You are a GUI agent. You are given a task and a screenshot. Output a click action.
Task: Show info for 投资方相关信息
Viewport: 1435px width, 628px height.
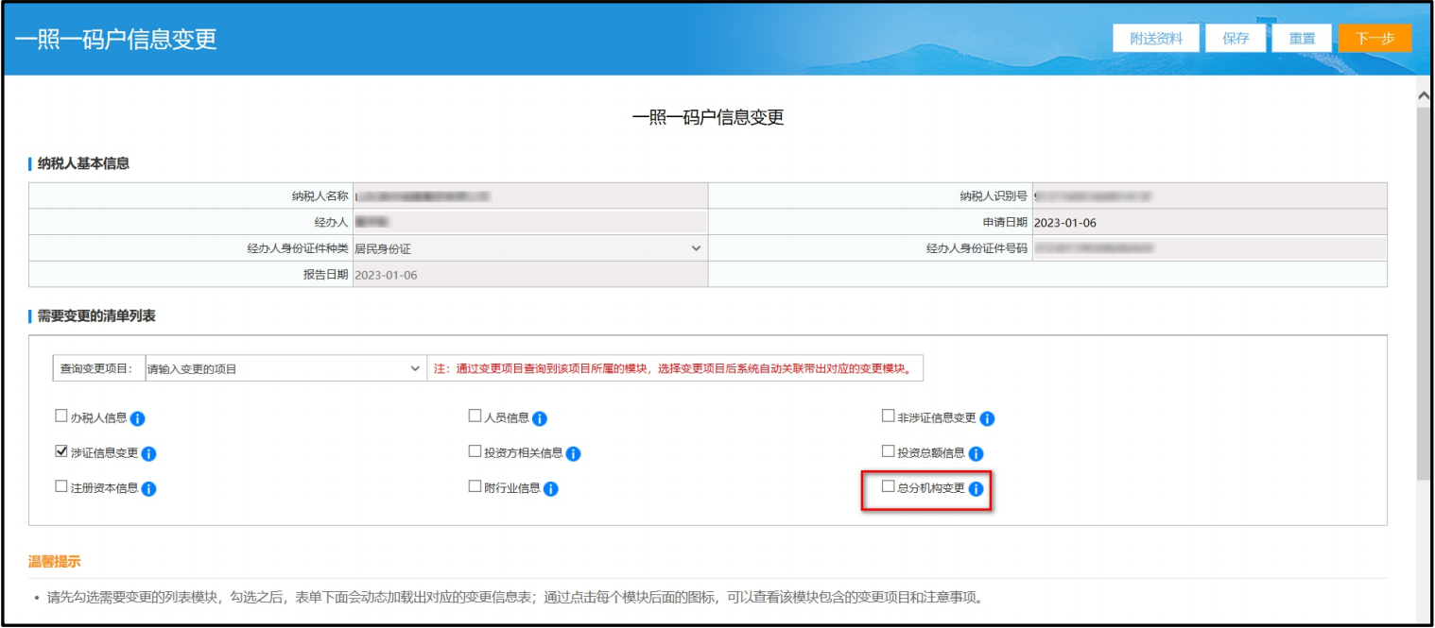pos(573,454)
